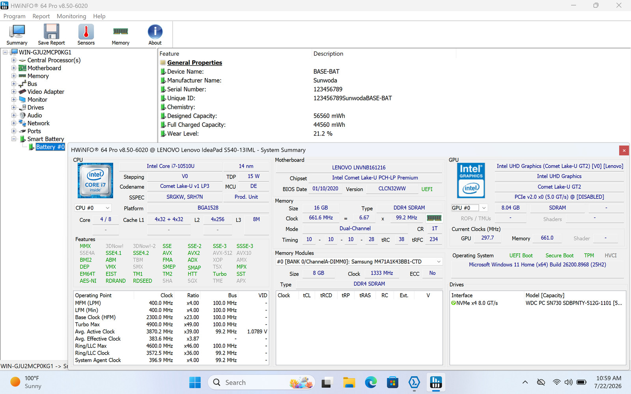Collapse the WIN-GJU2MCP0KG1 root node
The width and height of the screenshot is (631, 394).
[6, 52]
